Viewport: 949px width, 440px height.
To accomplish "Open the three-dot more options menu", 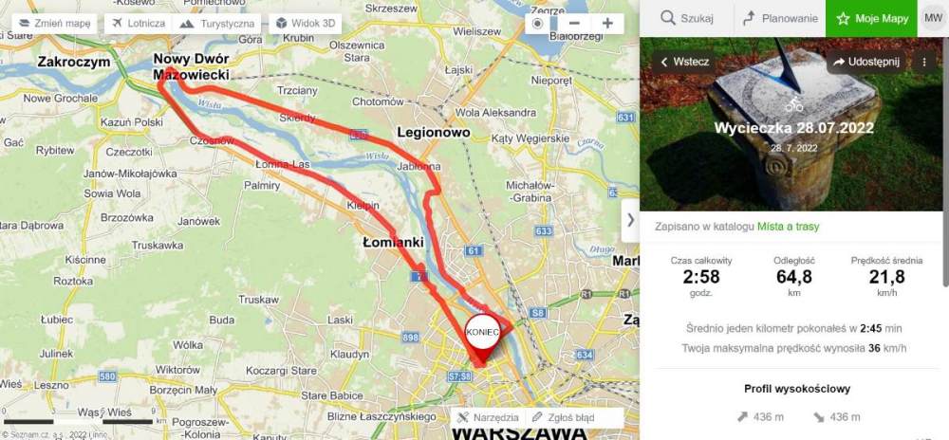I will pyautogui.click(x=924, y=63).
